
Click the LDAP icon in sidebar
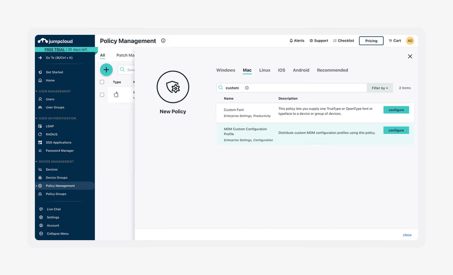coord(40,126)
